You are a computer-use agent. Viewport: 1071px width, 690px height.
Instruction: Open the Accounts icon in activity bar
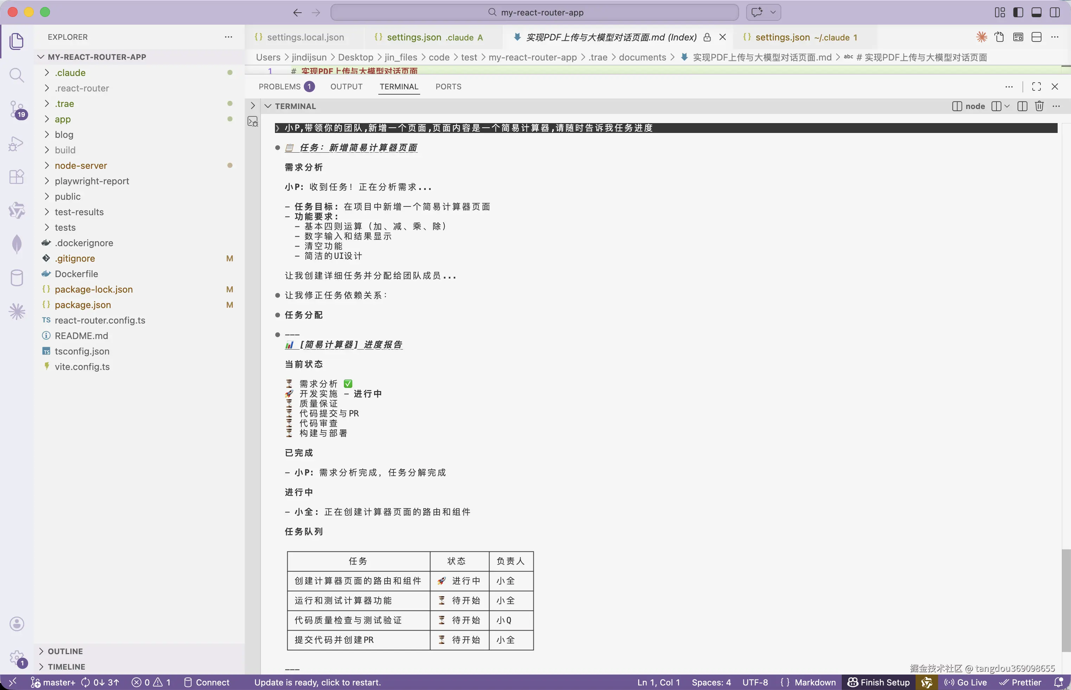(x=17, y=624)
